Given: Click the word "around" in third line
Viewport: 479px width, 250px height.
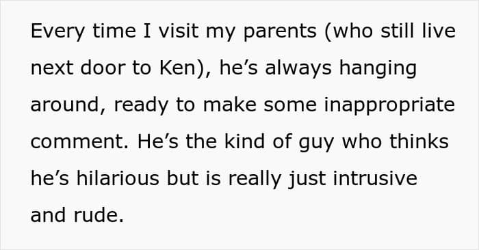Looking at the screenshot, I should 65,105.
